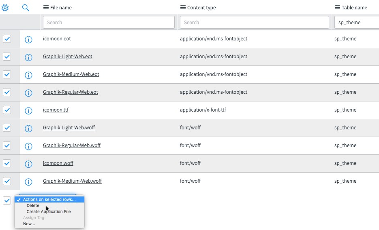This screenshot has width=379, height=230.
Task: Open the Graphik-Regular-Web.woff file link
Action: pyautogui.click(x=71, y=146)
